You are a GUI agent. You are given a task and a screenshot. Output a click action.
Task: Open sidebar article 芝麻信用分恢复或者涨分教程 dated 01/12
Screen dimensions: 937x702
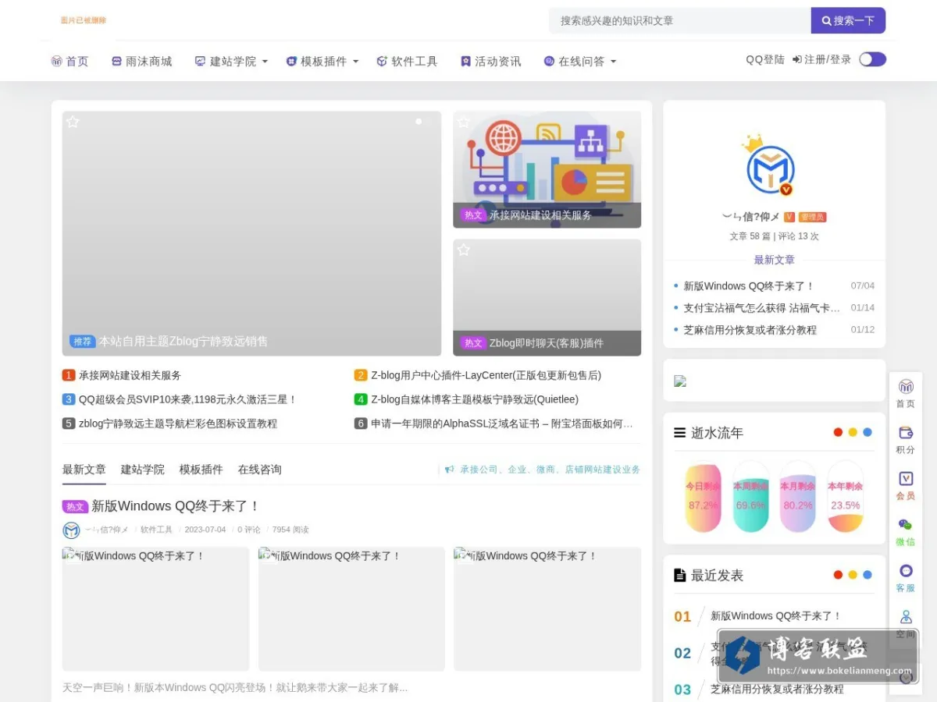pyautogui.click(x=750, y=330)
